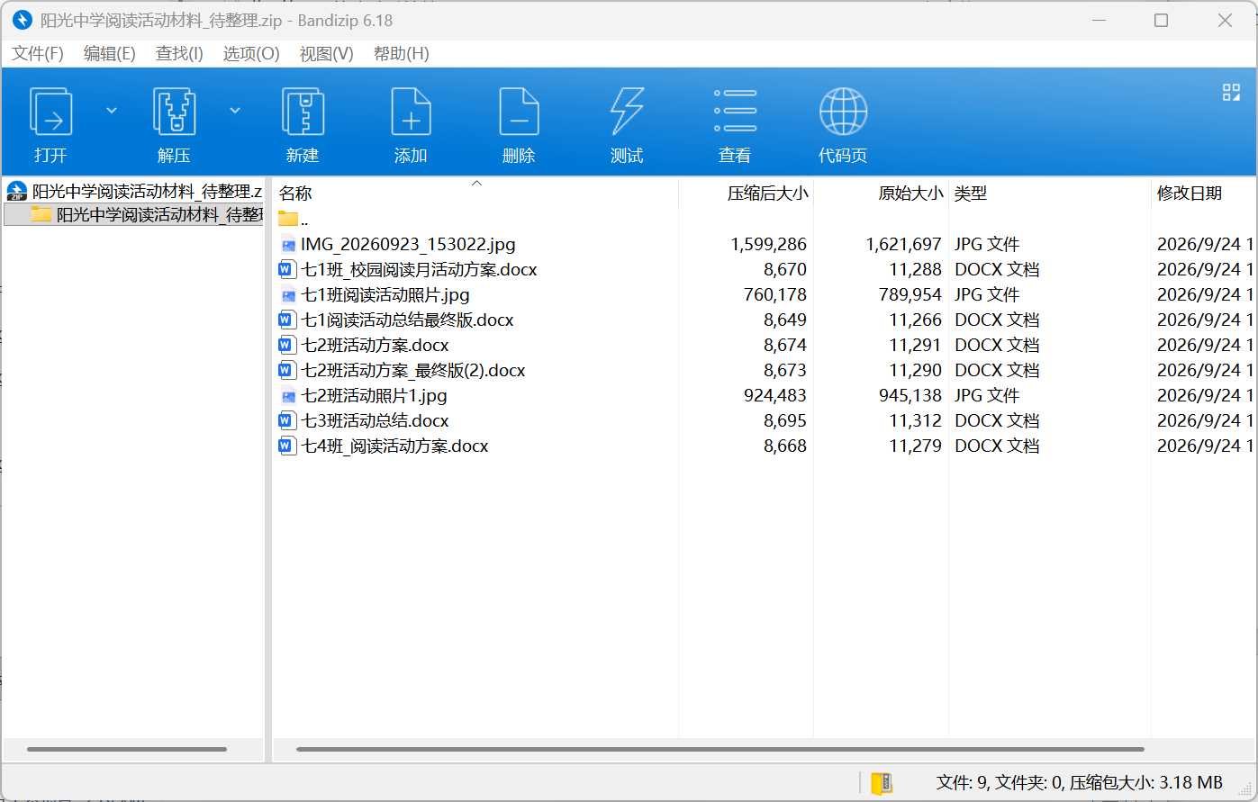This screenshot has width=1258, height=802.
Task: Expand the dropdown arrow next to 解压
Action: pos(235,111)
